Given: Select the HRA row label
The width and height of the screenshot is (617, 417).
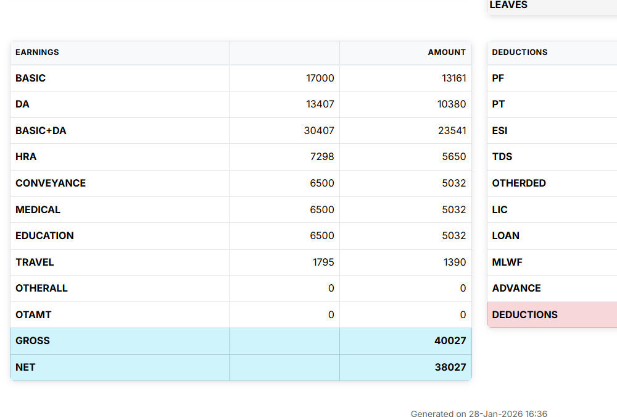Looking at the screenshot, I should point(26,157).
